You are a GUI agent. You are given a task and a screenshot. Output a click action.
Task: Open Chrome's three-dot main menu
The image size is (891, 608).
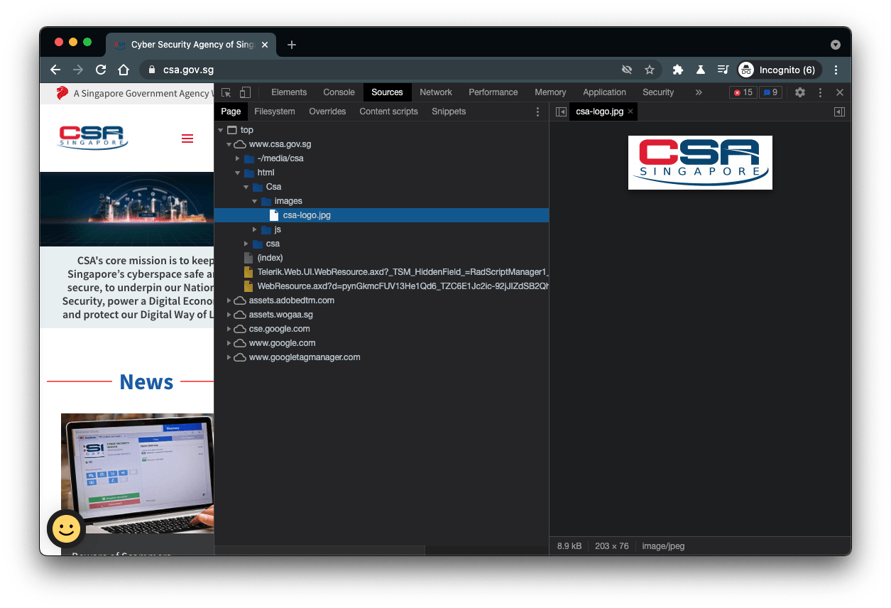[x=836, y=70]
